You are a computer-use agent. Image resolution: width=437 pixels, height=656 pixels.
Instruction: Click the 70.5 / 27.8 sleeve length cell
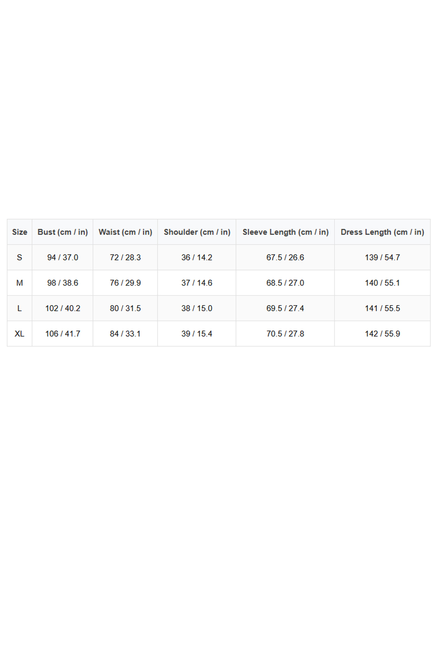(x=285, y=334)
